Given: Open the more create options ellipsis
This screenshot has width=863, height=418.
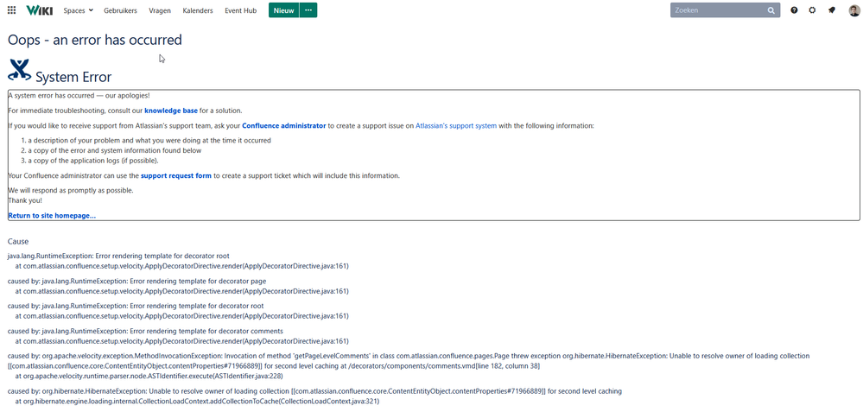Looking at the screenshot, I should [x=308, y=10].
